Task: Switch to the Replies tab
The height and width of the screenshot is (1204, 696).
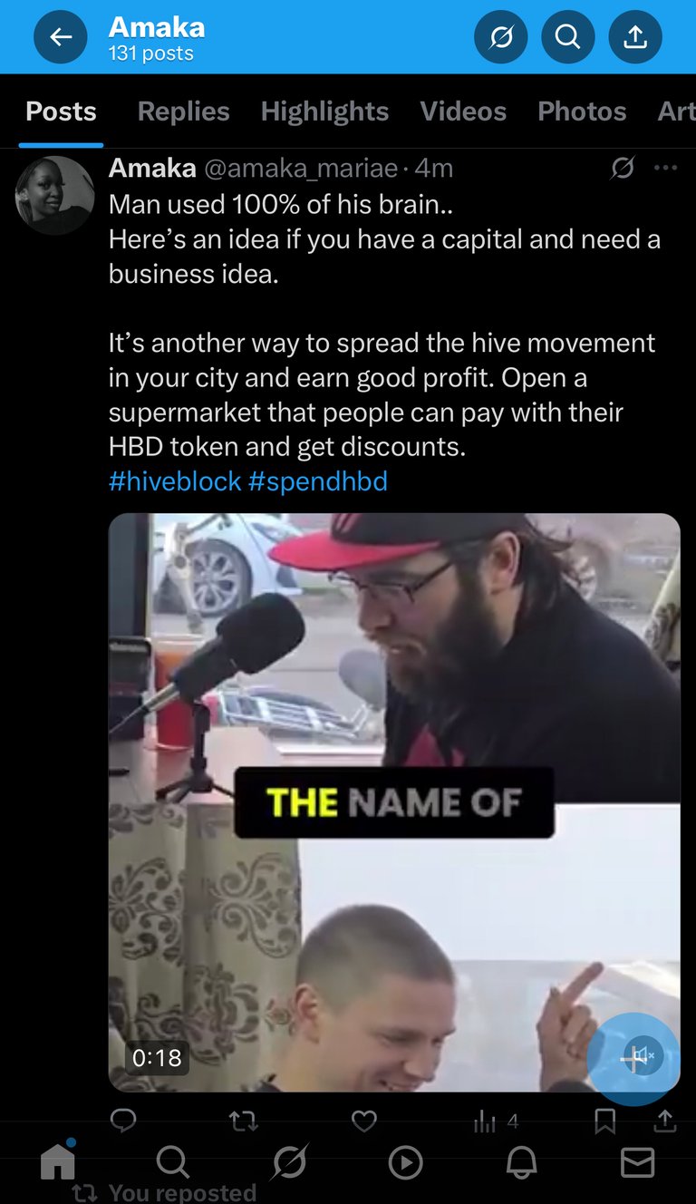Action: 183,112
